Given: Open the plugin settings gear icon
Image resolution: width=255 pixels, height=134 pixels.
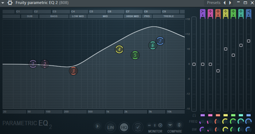Looking at the screenshot, I should click(x=10, y=3).
